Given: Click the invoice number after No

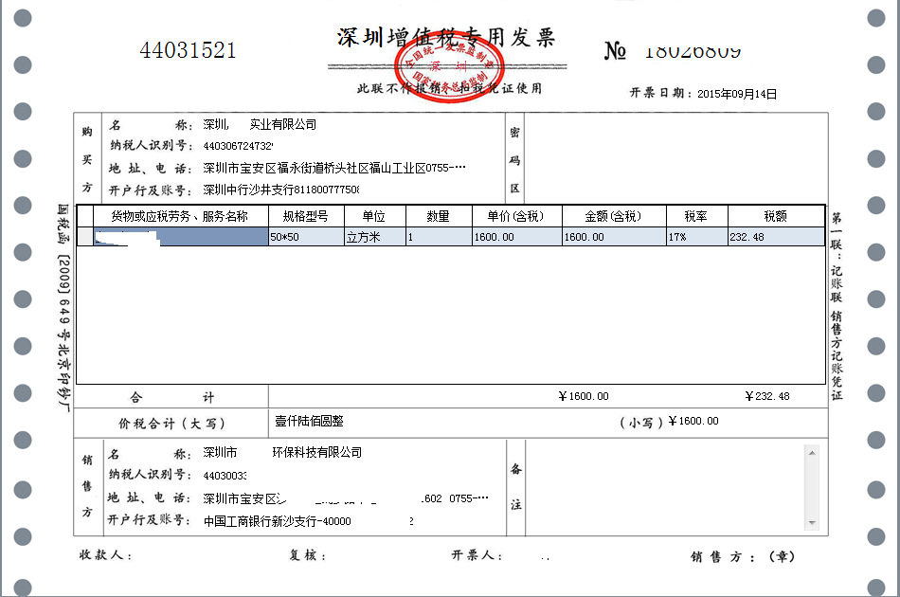Looking at the screenshot, I should [x=693, y=52].
